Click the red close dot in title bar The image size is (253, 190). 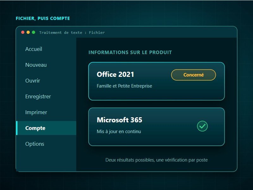(23, 32)
